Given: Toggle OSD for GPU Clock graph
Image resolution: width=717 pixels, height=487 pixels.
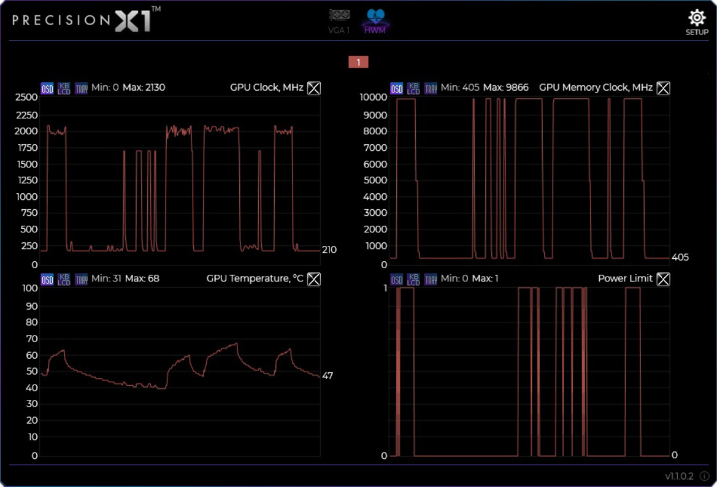Looking at the screenshot, I should click(47, 88).
